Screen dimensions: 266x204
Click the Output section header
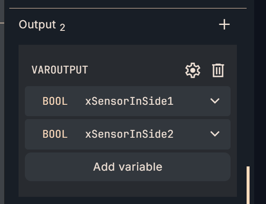point(37,24)
